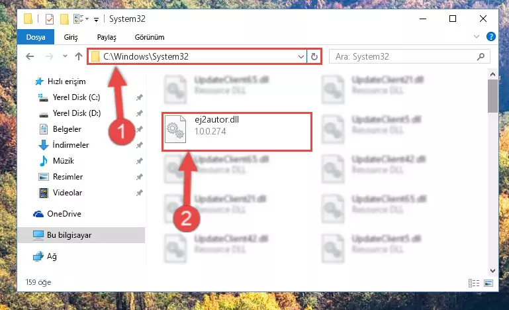
Task: Switch to the Görünüm ribbon tab
Action: 150,37
